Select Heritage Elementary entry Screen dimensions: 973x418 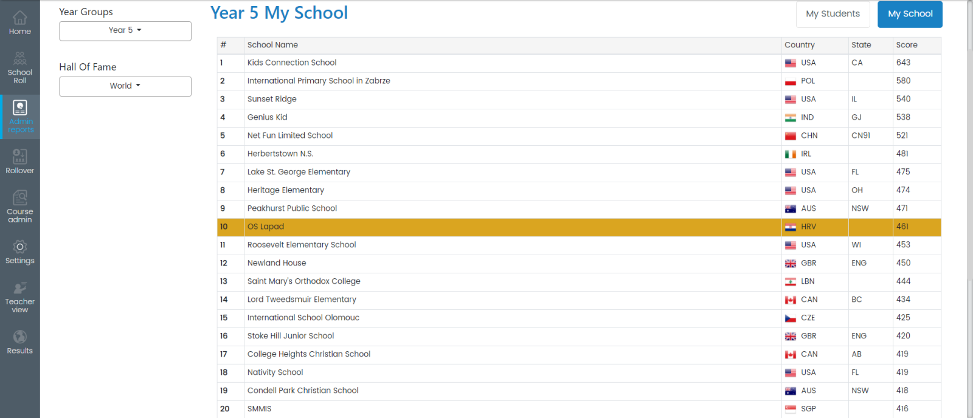pyautogui.click(x=286, y=190)
